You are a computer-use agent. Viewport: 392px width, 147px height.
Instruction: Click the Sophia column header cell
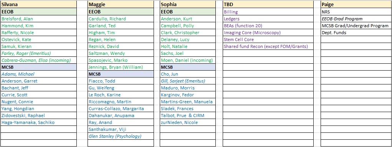pos(188,5)
